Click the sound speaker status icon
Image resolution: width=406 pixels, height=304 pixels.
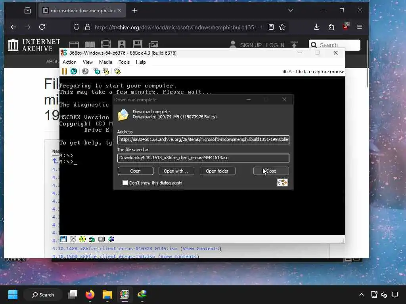111,239
